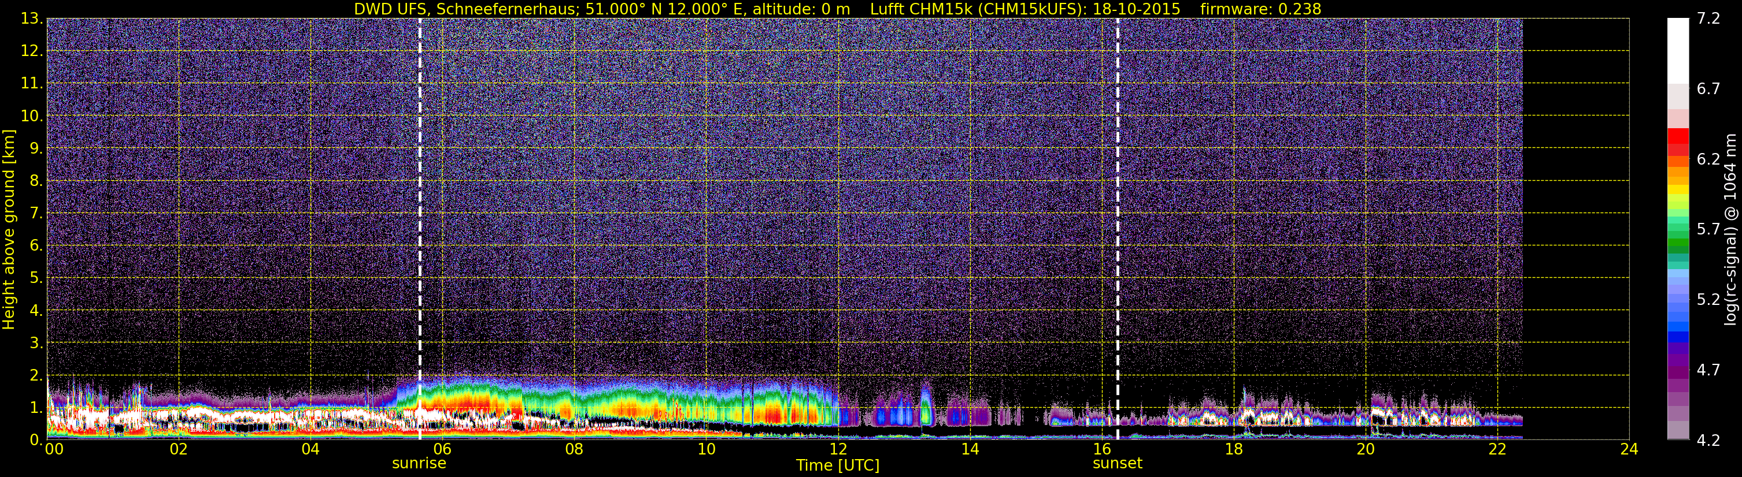Click the height axis tick label 8

pos(35,181)
